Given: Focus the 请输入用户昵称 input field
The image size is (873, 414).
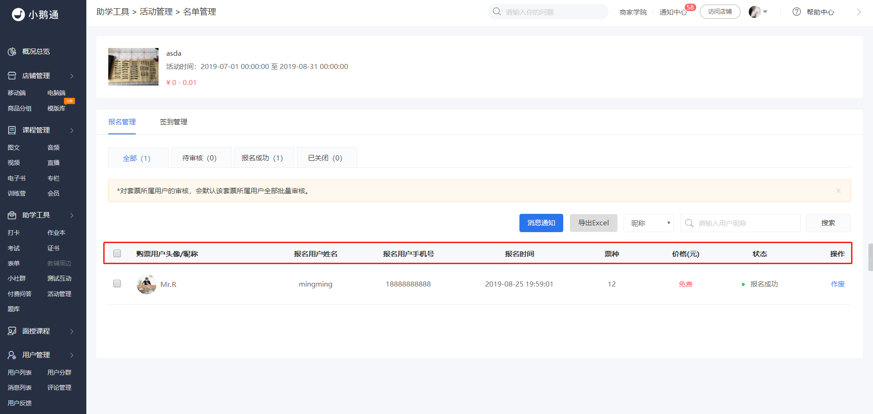Looking at the screenshot, I should point(741,223).
